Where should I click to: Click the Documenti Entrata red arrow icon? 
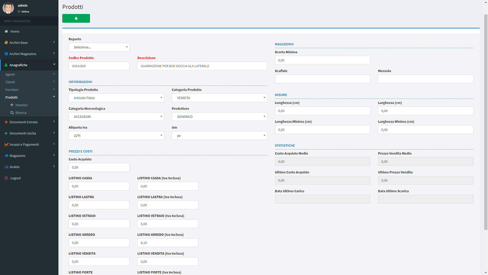[x=6, y=122]
